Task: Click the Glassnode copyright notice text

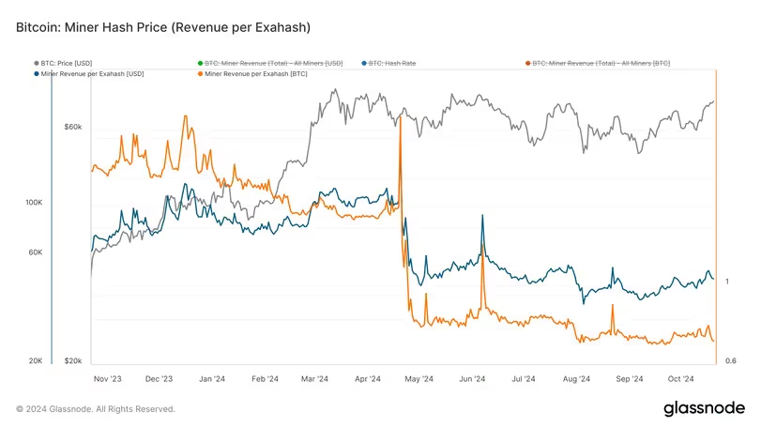Action: tap(96, 409)
